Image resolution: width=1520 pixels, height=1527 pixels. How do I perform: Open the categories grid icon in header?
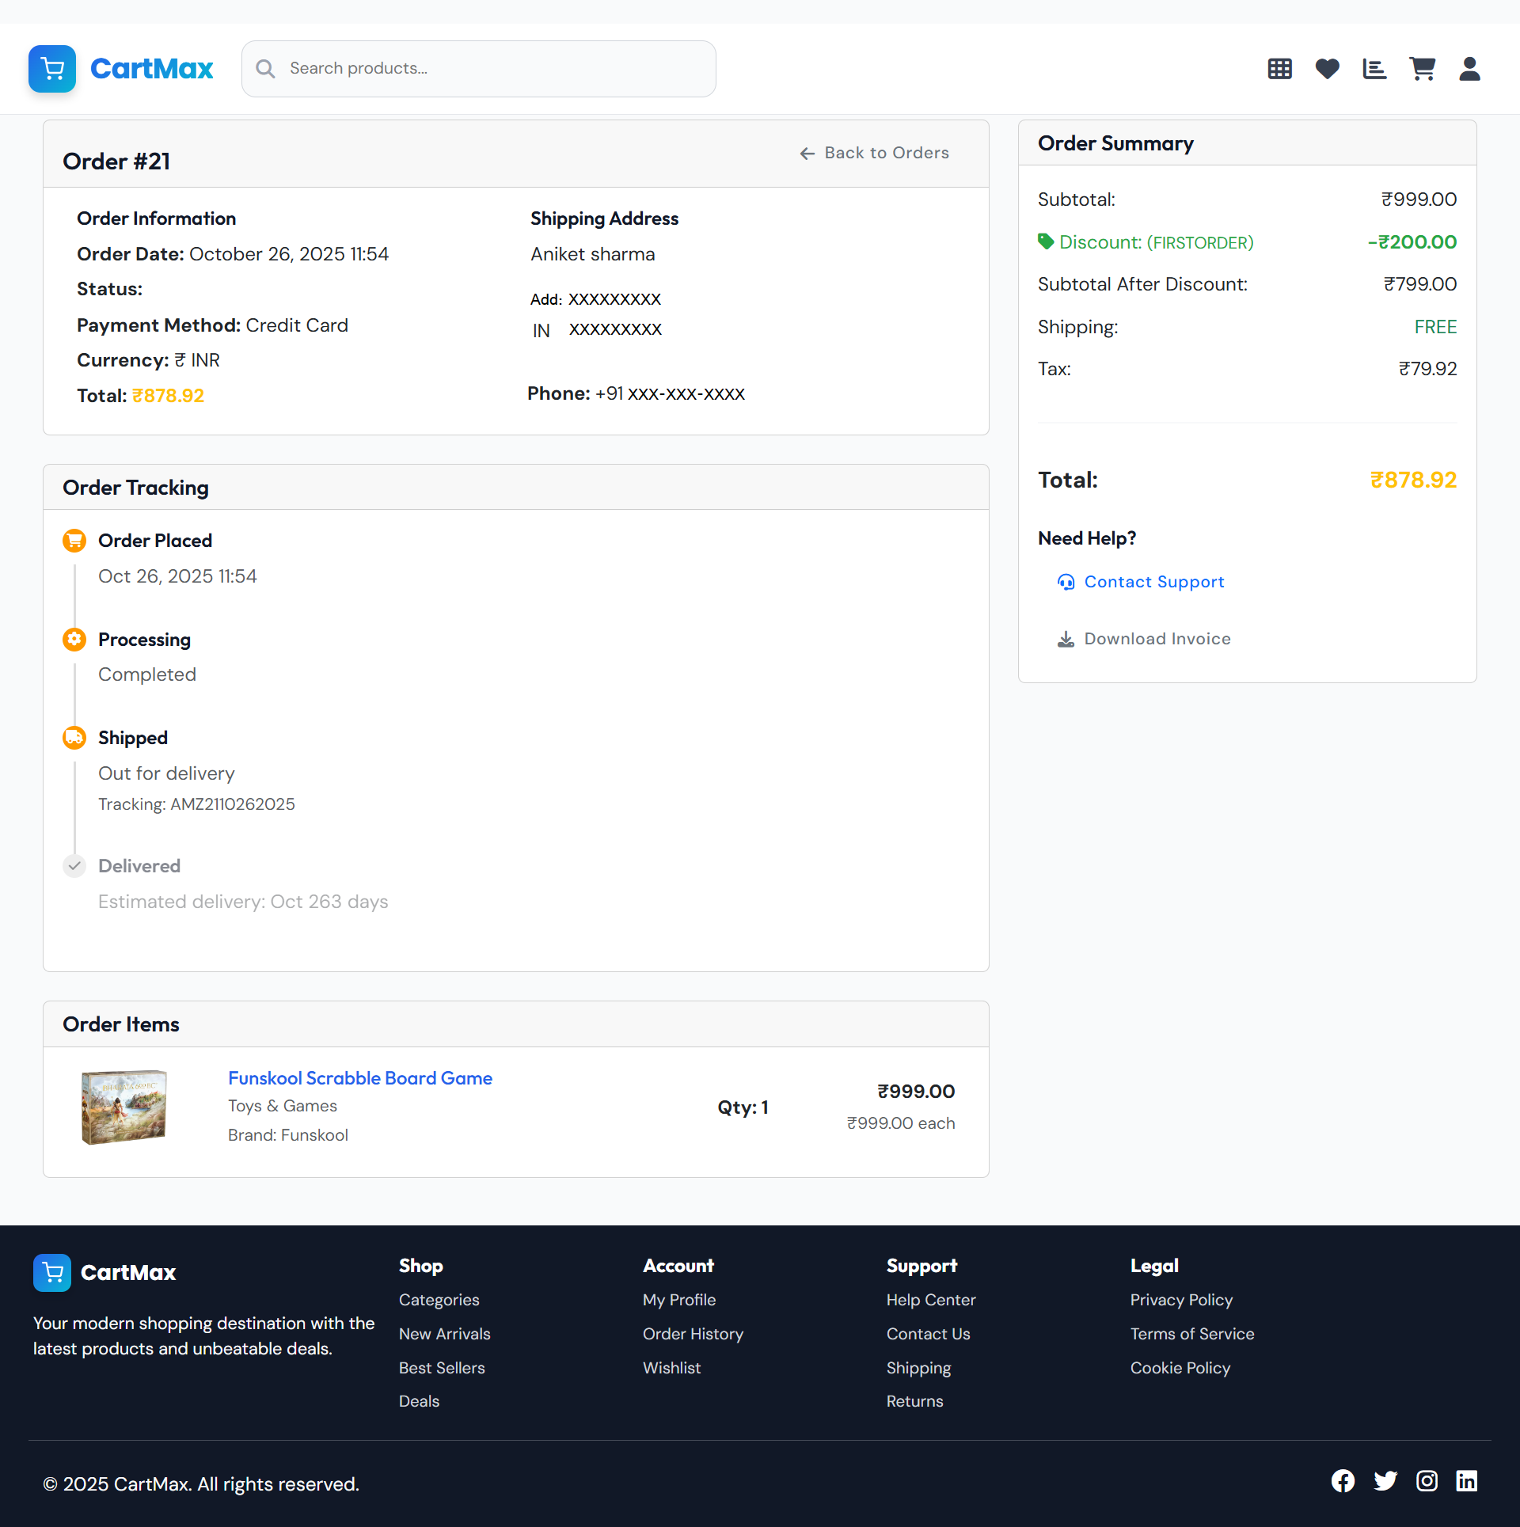(x=1280, y=69)
